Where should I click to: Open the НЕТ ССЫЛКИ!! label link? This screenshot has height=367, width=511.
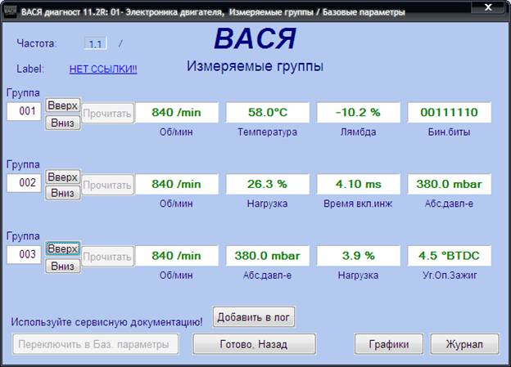coord(103,69)
